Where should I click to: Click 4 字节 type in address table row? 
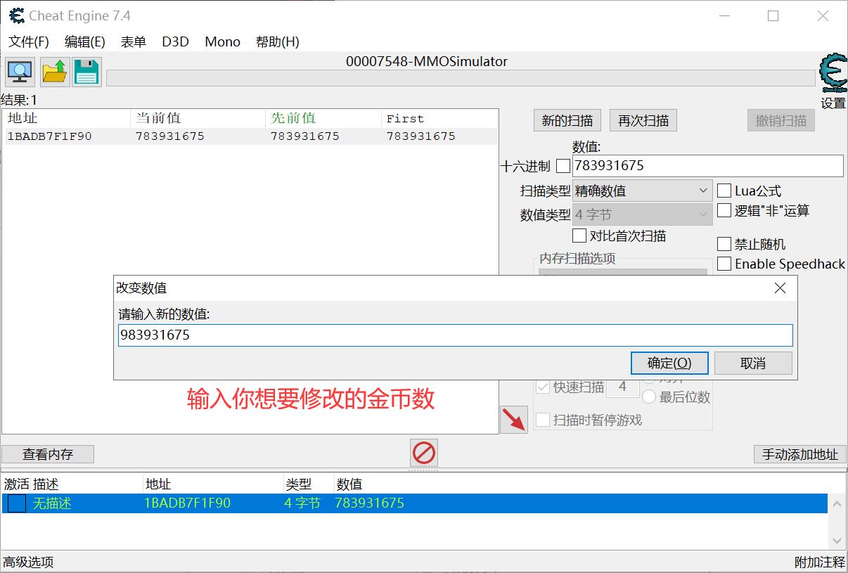302,503
